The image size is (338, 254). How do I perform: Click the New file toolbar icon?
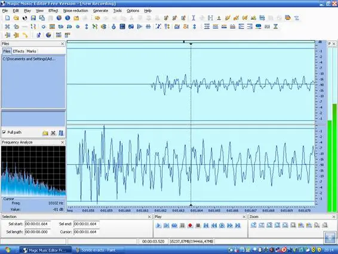[8, 18]
